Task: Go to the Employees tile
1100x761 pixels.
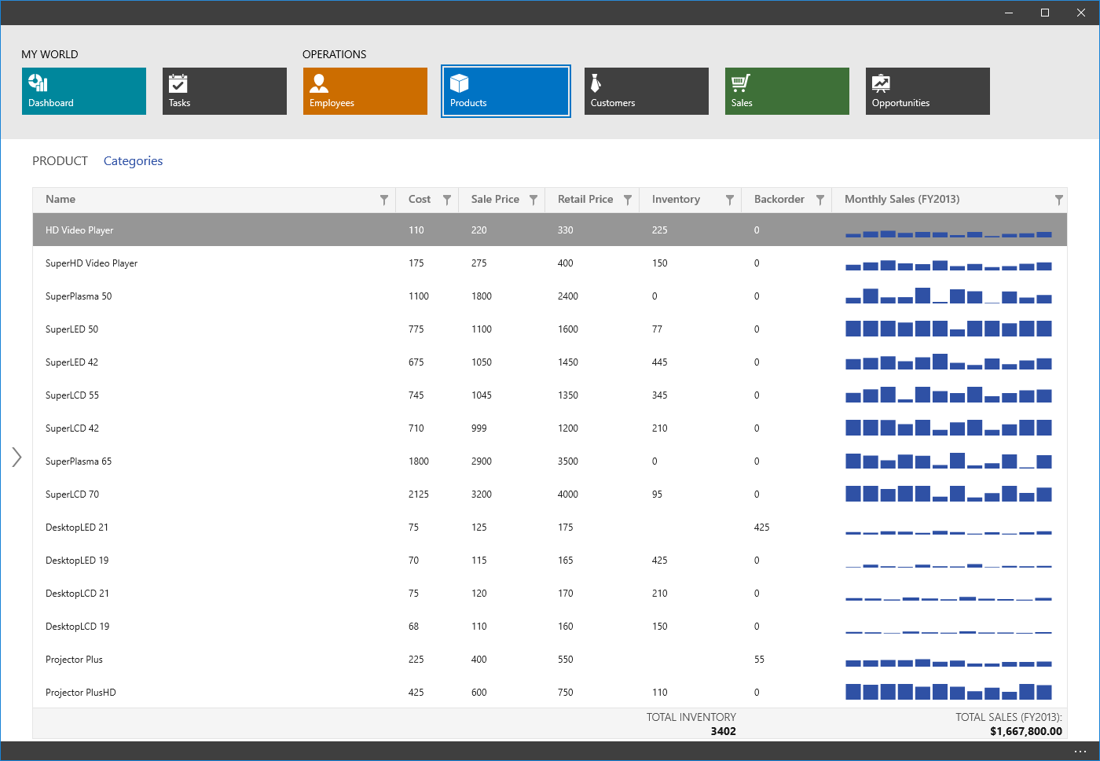Action: [365, 91]
